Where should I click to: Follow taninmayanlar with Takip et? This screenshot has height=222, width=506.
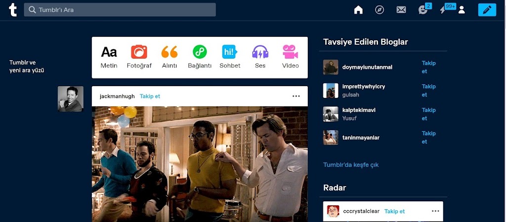coord(429,137)
